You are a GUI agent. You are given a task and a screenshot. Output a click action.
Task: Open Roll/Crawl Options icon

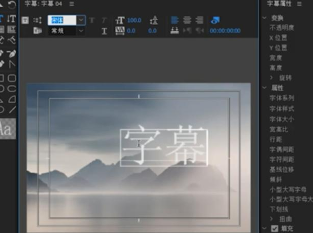tap(38, 20)
